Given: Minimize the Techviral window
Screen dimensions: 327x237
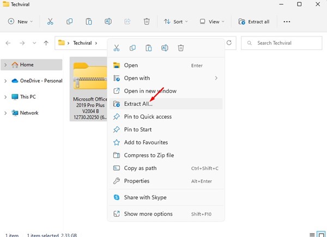Looking at the screenshot, I should click(281, 4).
